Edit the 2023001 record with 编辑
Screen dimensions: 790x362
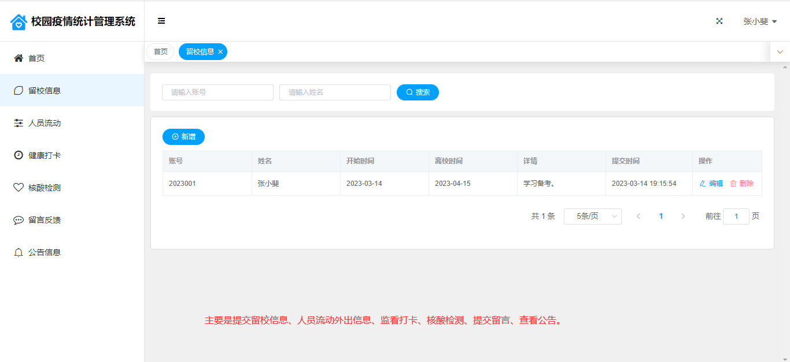(711, 184)
